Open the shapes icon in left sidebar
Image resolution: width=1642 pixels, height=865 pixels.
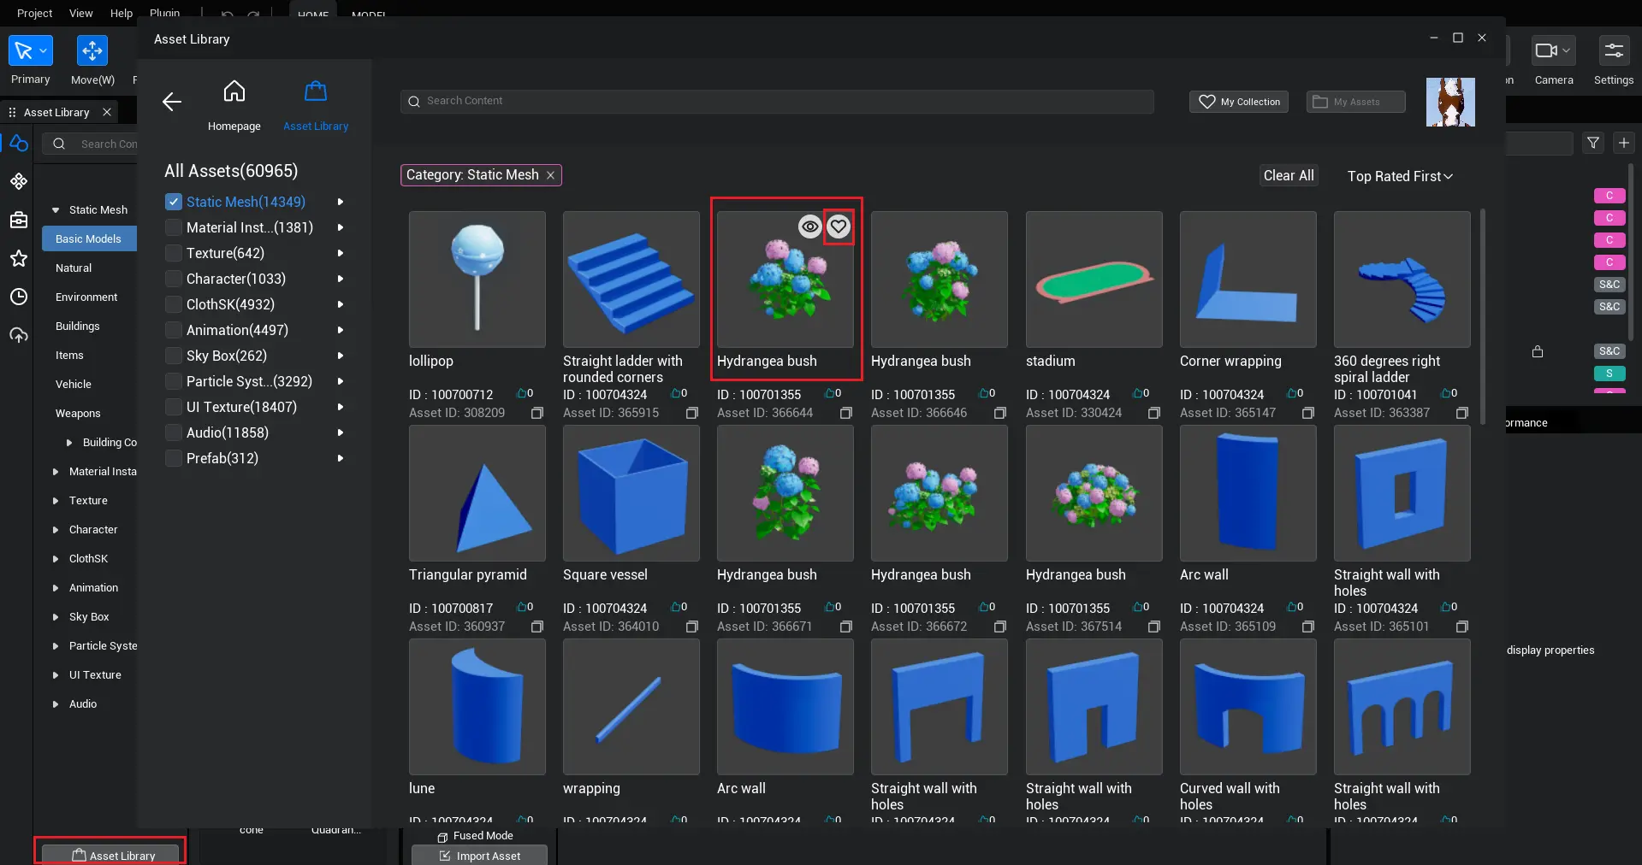[x=19, y=143]
